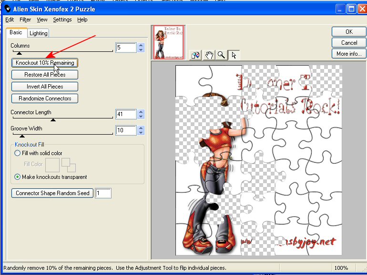The height and width of the screenshot is (275, 367).
Task: Click the random seed value field
Action: point(103,193)
